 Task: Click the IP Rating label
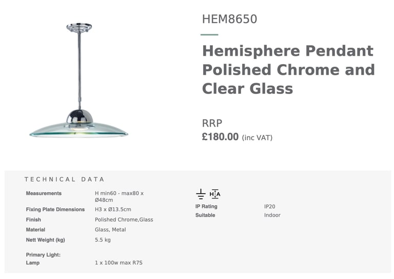click(206, 206)
